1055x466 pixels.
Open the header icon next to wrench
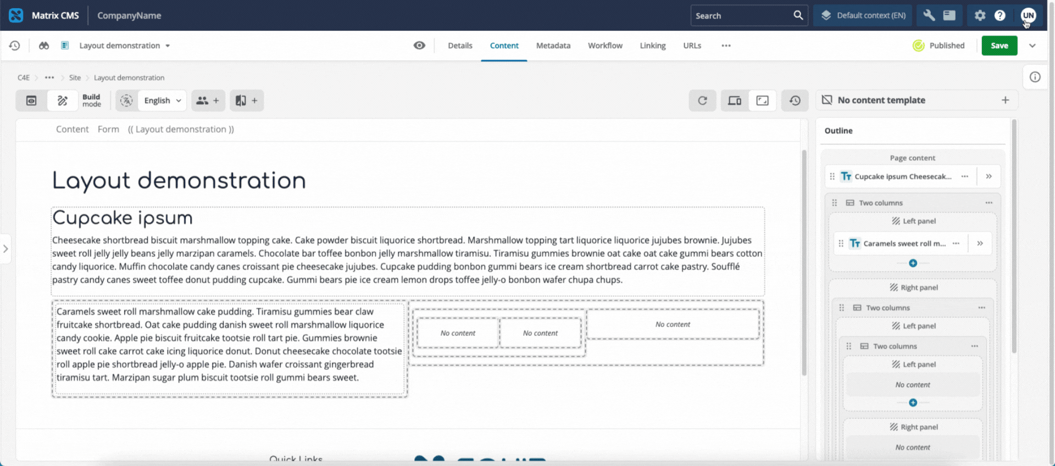point(949,15)
